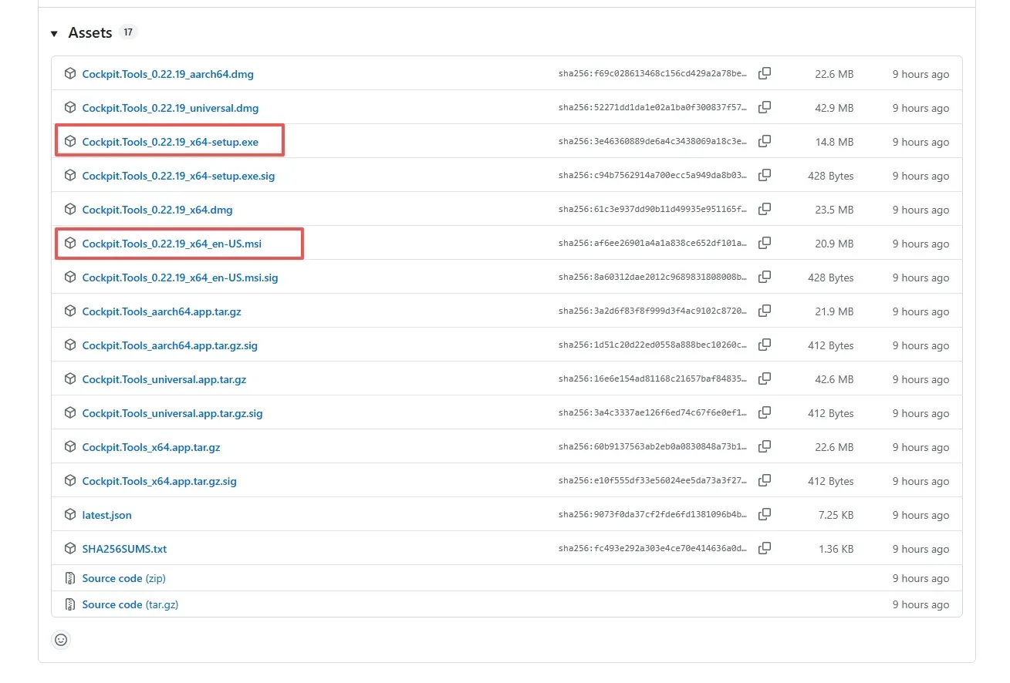Viewport: 1010px width, 683px height.
Task: Copy SHA256 hash of Cockpit.Tools_0.22.19_universal.dmg
Action: pyautogui.click(x=765, y=108)
